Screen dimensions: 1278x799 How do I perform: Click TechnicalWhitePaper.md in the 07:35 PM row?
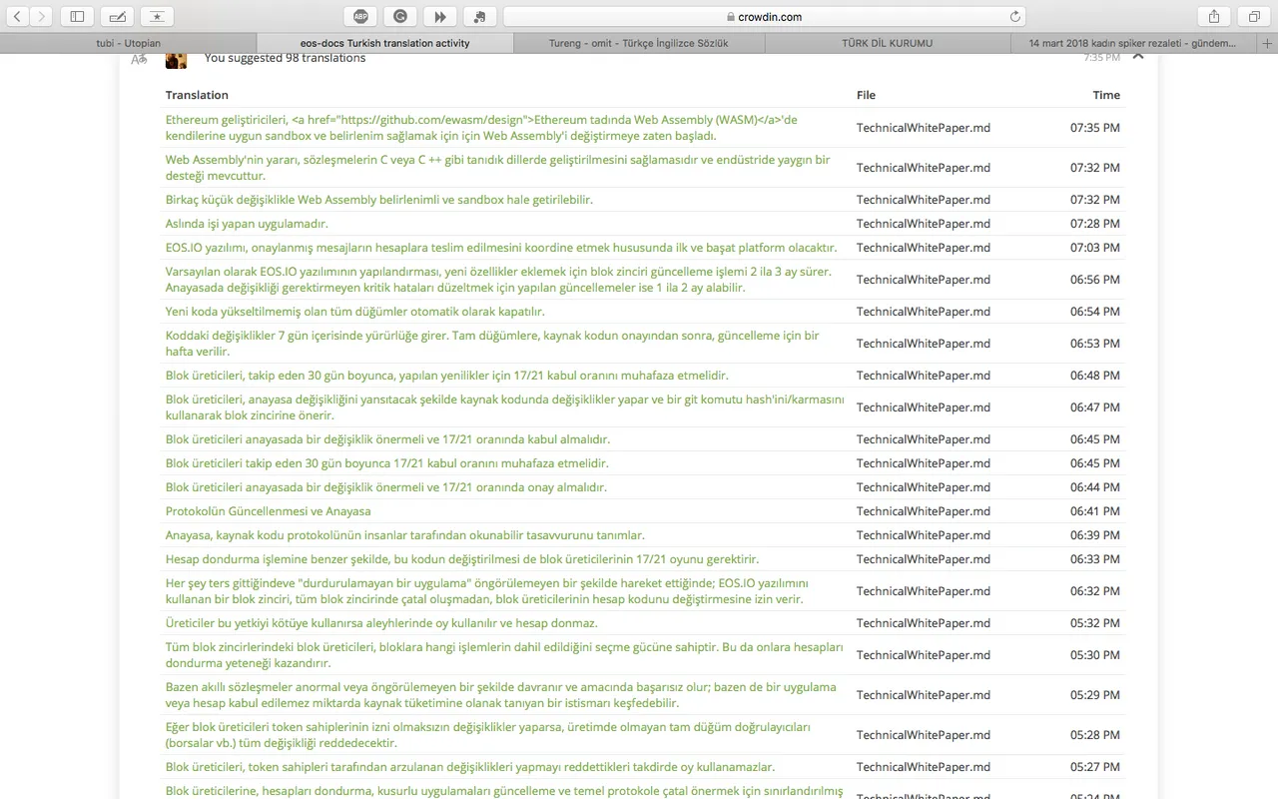point(924,128)
